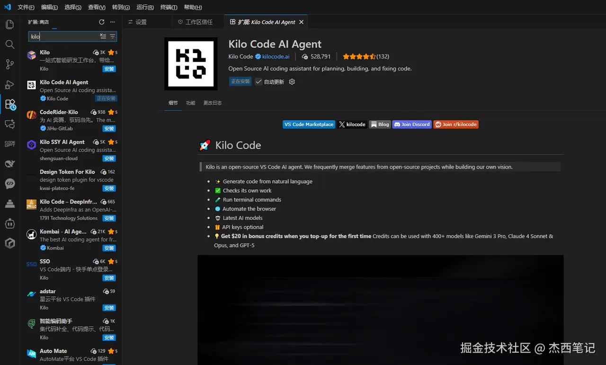Click the Join Discord badge

pos(412,125)
